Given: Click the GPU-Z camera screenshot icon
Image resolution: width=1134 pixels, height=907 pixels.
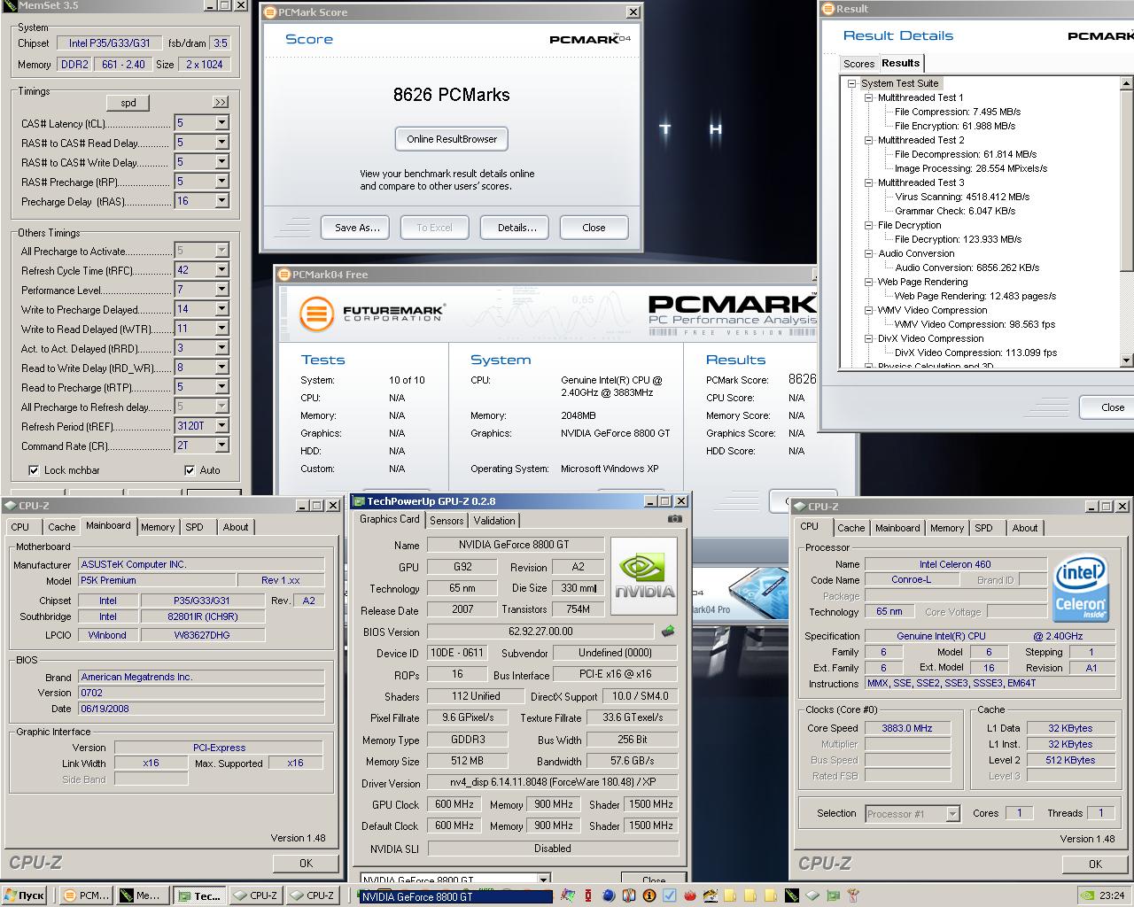Looking at the screenshot, I should pos(675,519).
